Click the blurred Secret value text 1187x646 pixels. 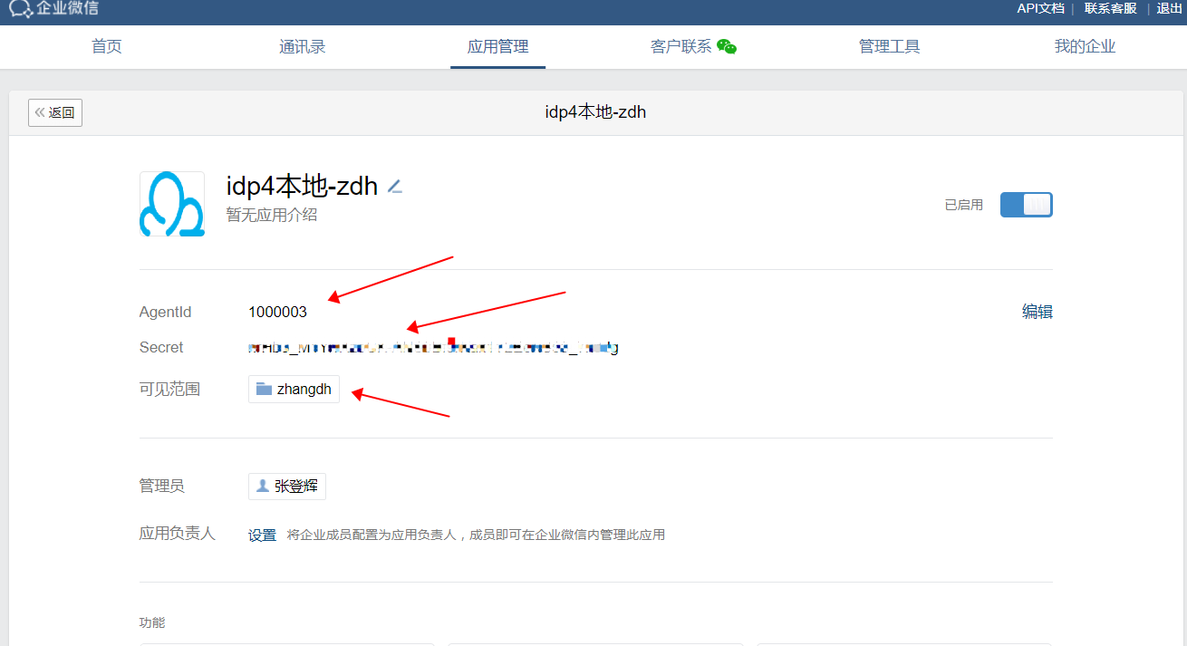coord(433,347)
